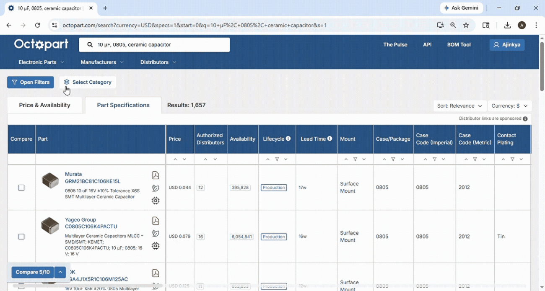Sort Lifecycle column ascending arrow
Screen dimensions: 545x291
268,159
